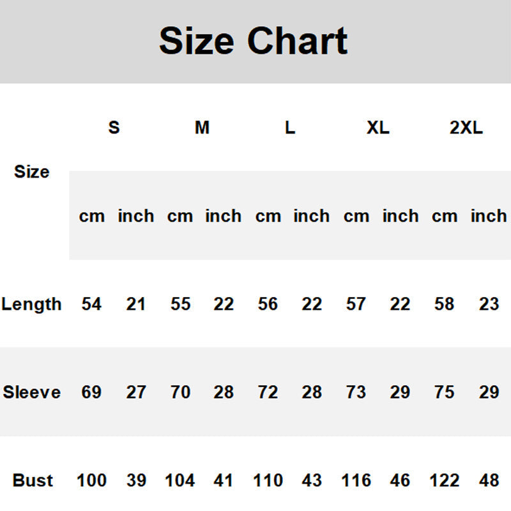Click the Bust value 122 cm
511x511 pixels.
[x=445, y=480]
